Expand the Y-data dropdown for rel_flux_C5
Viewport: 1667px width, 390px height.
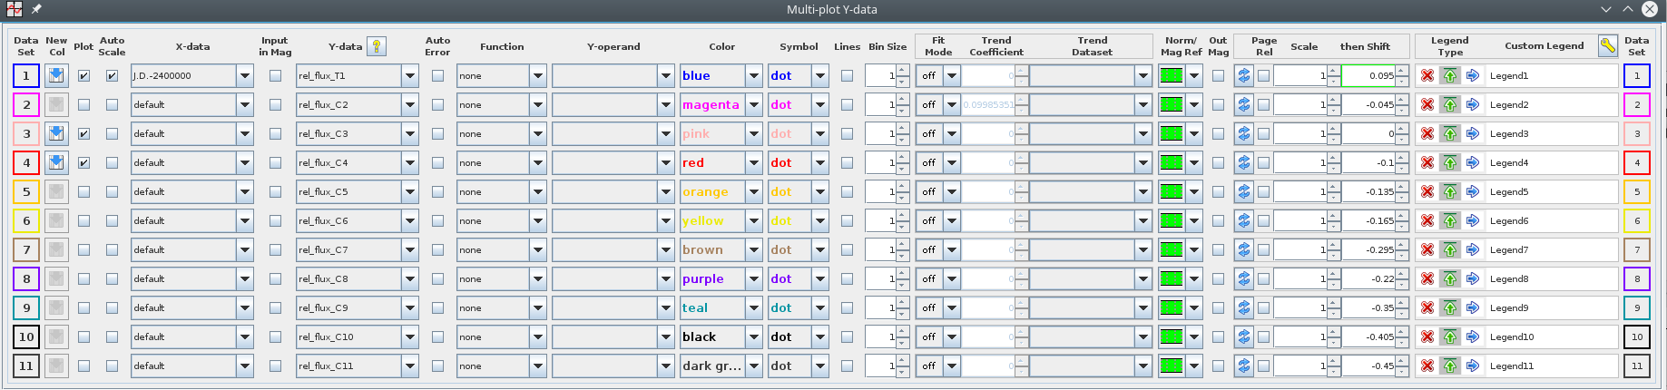point(410,191)
